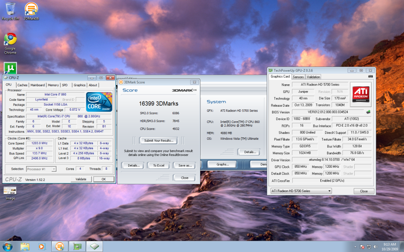Open the Image file on the desktop

point(10,193)
